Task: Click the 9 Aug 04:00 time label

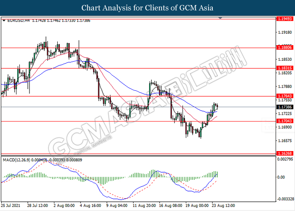Action: coord(117,206)
